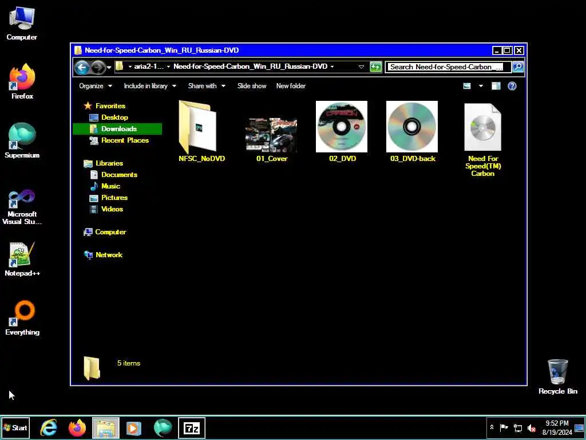The width and height of the screenshot is (586, 440).
Task: Click the Show desktop button
Action: [x=580, y=427]
